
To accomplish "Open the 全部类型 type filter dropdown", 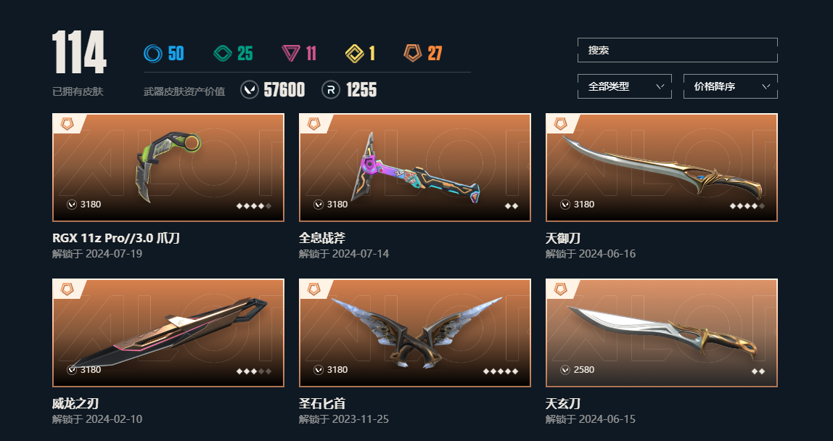I will pos(624,86).
